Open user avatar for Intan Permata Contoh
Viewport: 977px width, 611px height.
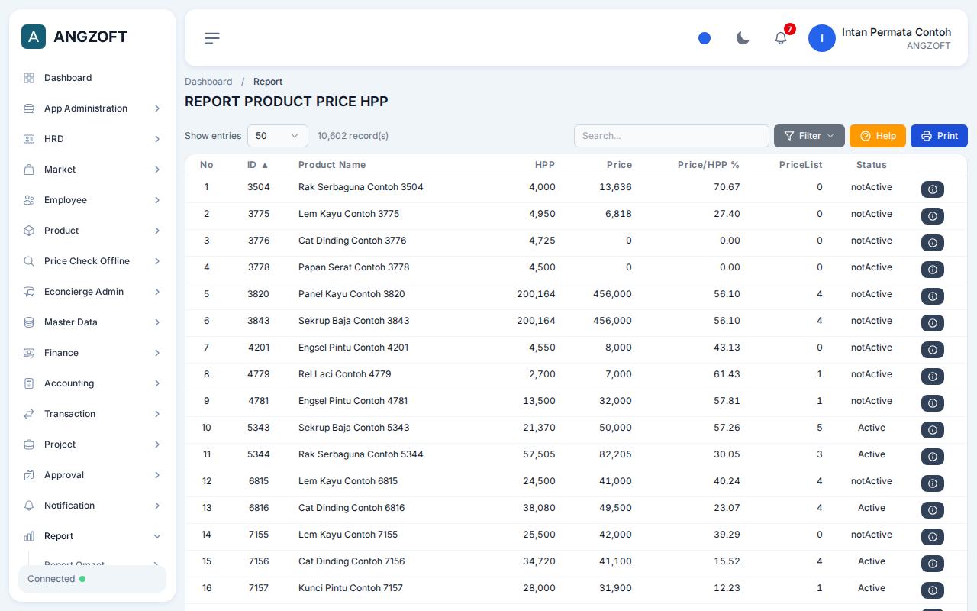822,38
